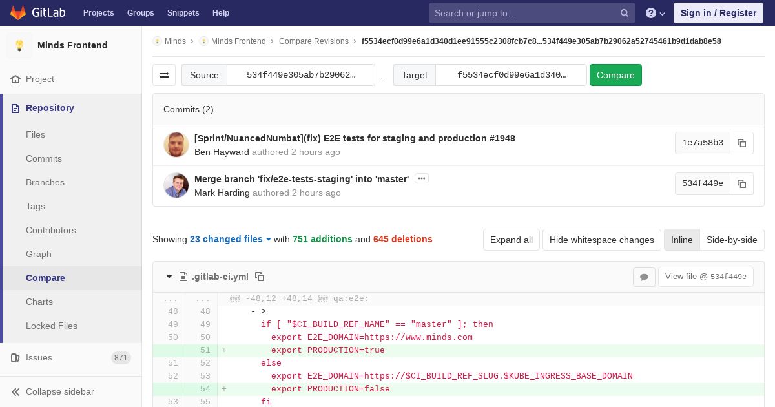The height and width of the screenshot is (407, 775).
Task: Collapse the .gitlab-ci.yml diff
Action: [x=169, y=277]
